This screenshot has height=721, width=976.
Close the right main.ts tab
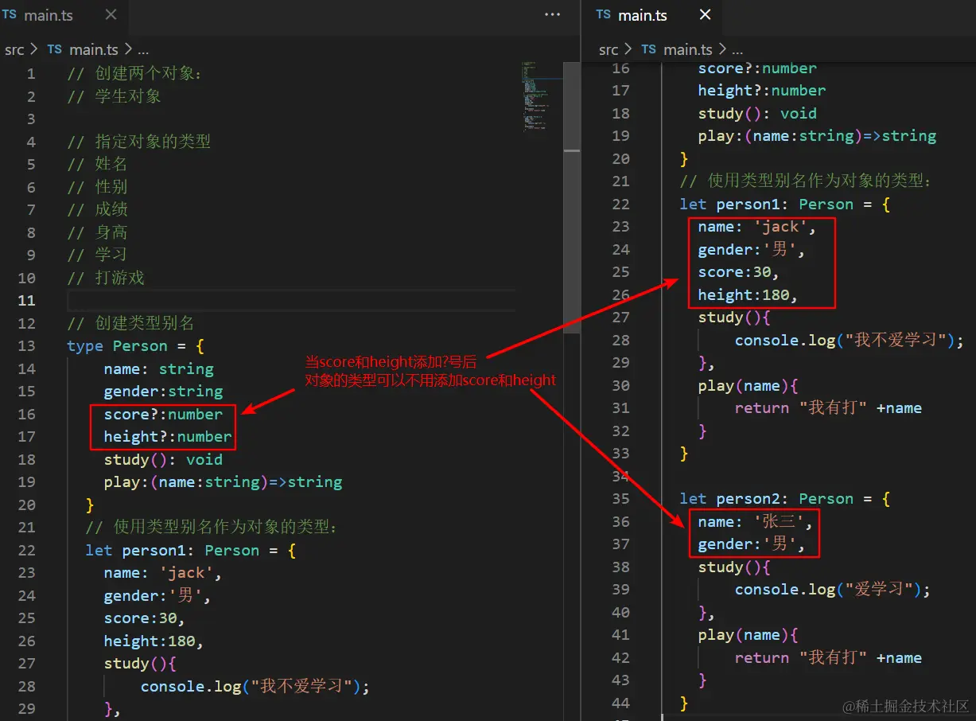(x=706, y=14)
